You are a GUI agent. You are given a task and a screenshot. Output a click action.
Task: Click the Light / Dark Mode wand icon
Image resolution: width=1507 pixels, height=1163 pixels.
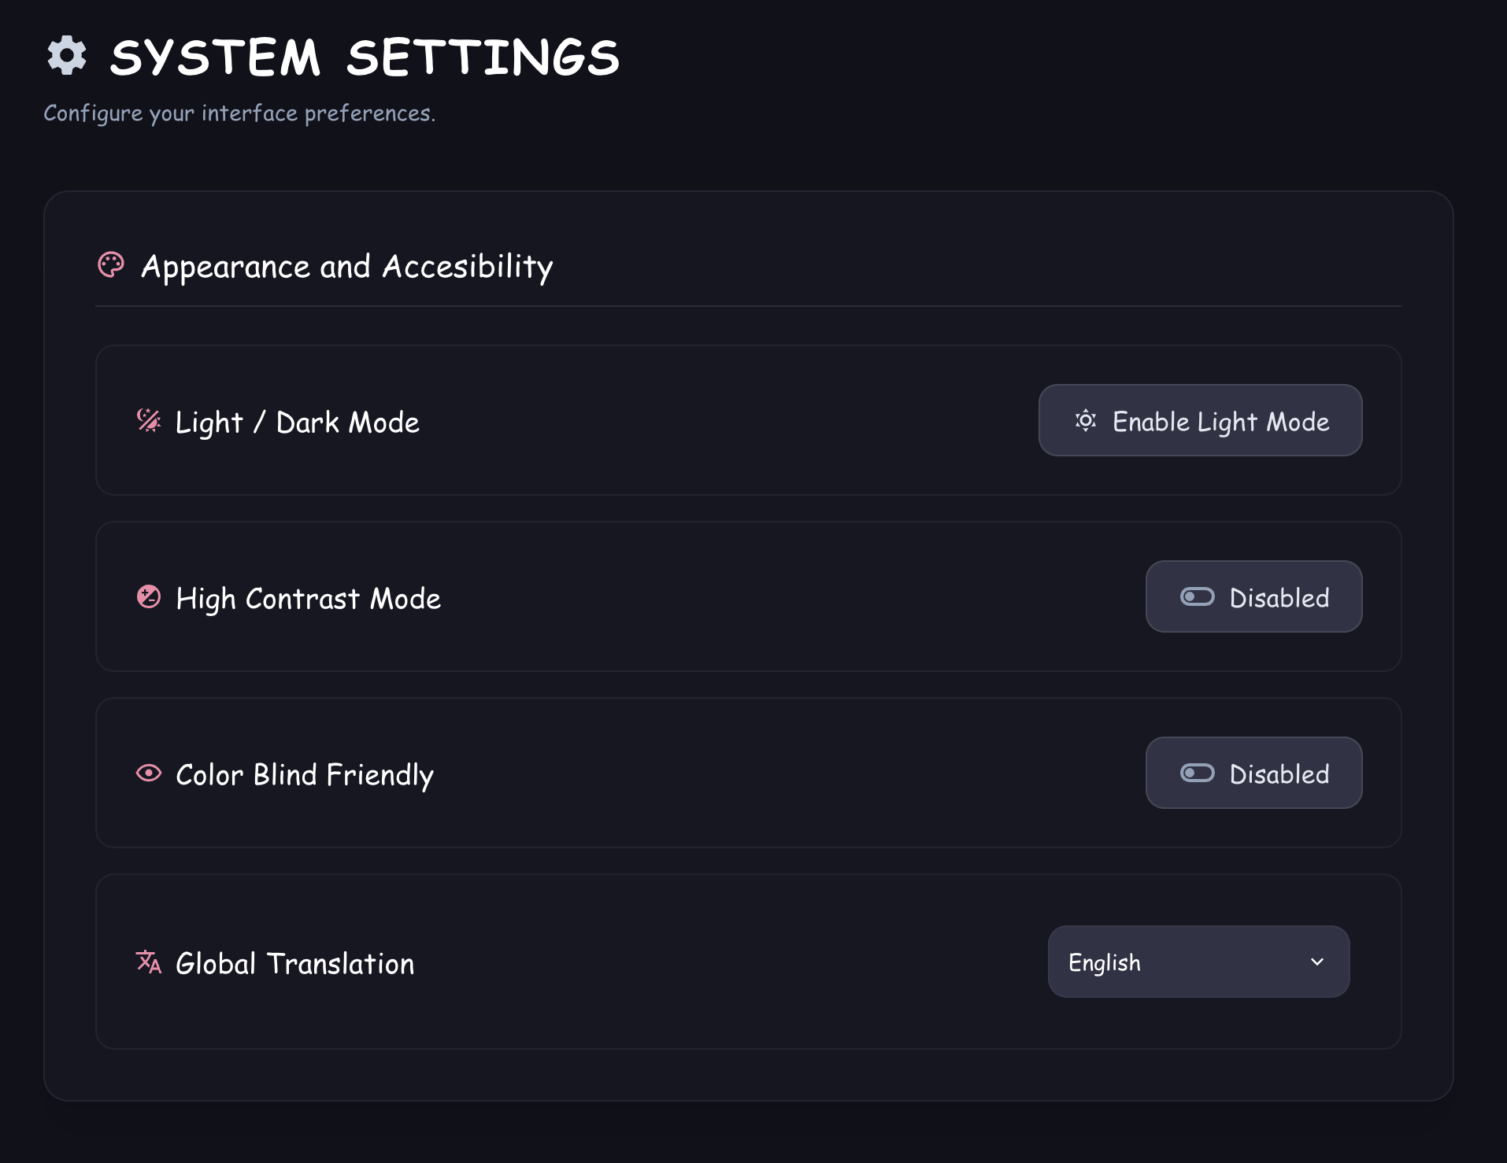tap(149, 421)
